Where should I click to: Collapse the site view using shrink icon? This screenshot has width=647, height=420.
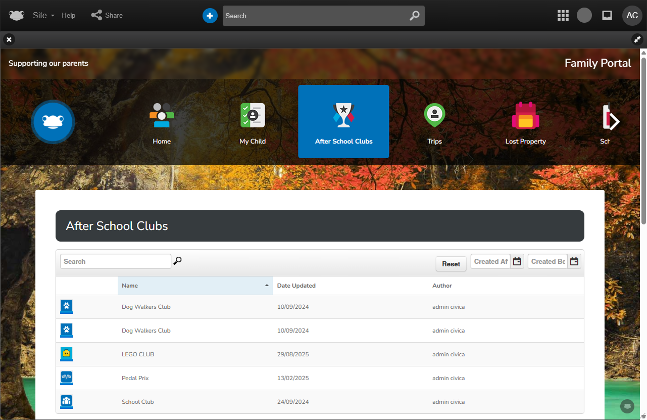pos(637,39)
